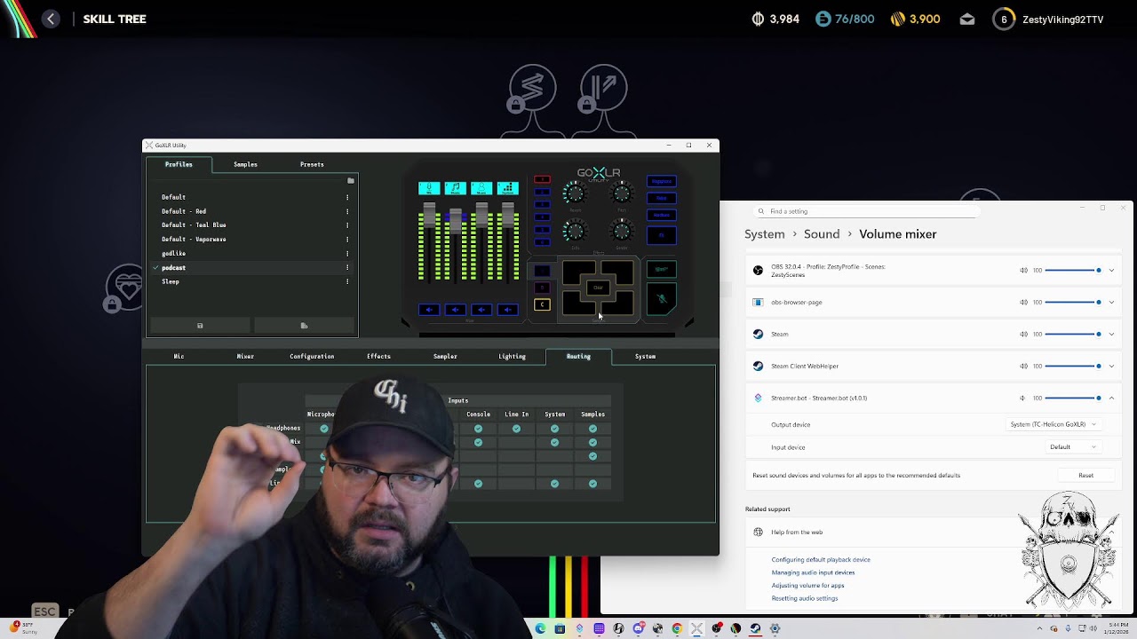1137x639 pixels.
Task: Switch to the Samples tab
Action: coord(245,164)
